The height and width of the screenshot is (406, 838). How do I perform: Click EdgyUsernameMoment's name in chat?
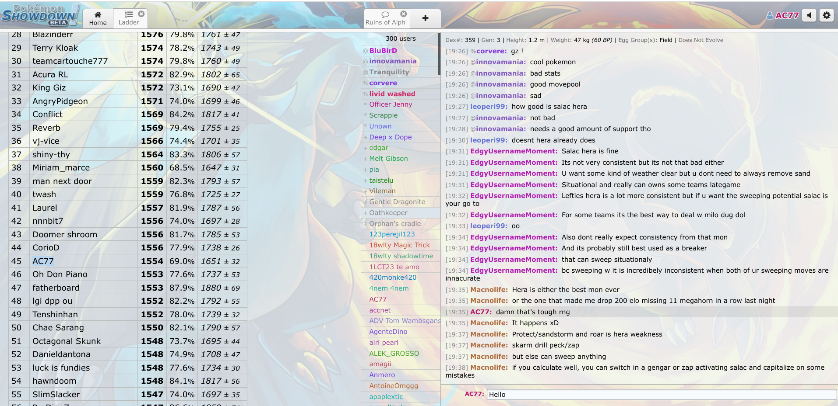(513, 151)
